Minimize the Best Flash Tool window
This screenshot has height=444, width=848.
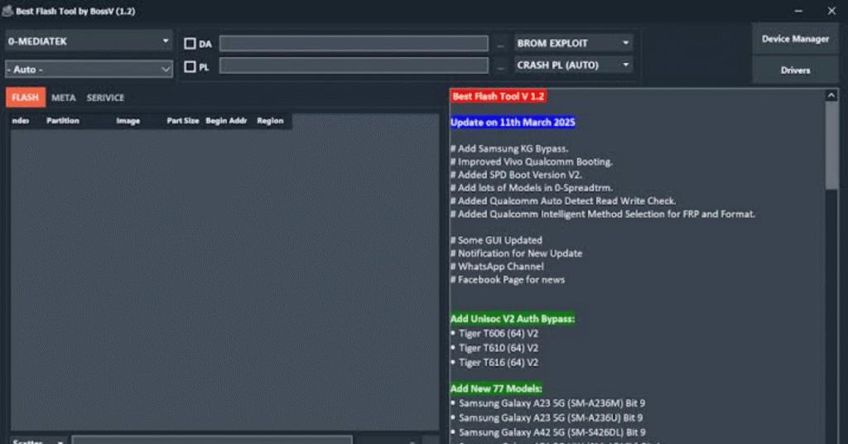coord(798,11)
